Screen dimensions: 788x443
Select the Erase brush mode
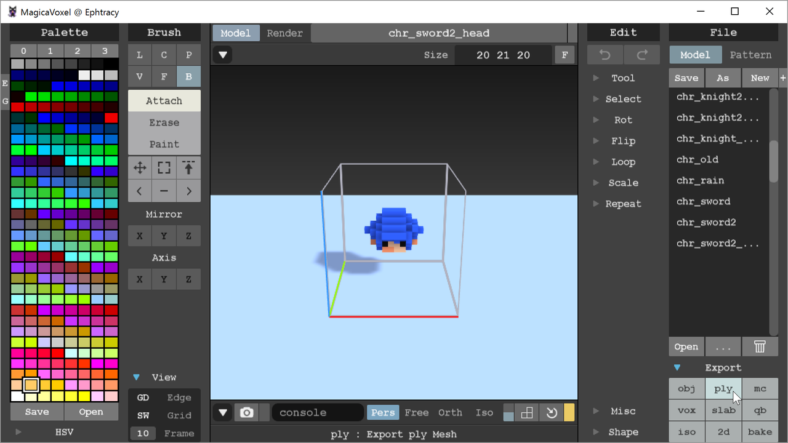click(x=164, y=122)
